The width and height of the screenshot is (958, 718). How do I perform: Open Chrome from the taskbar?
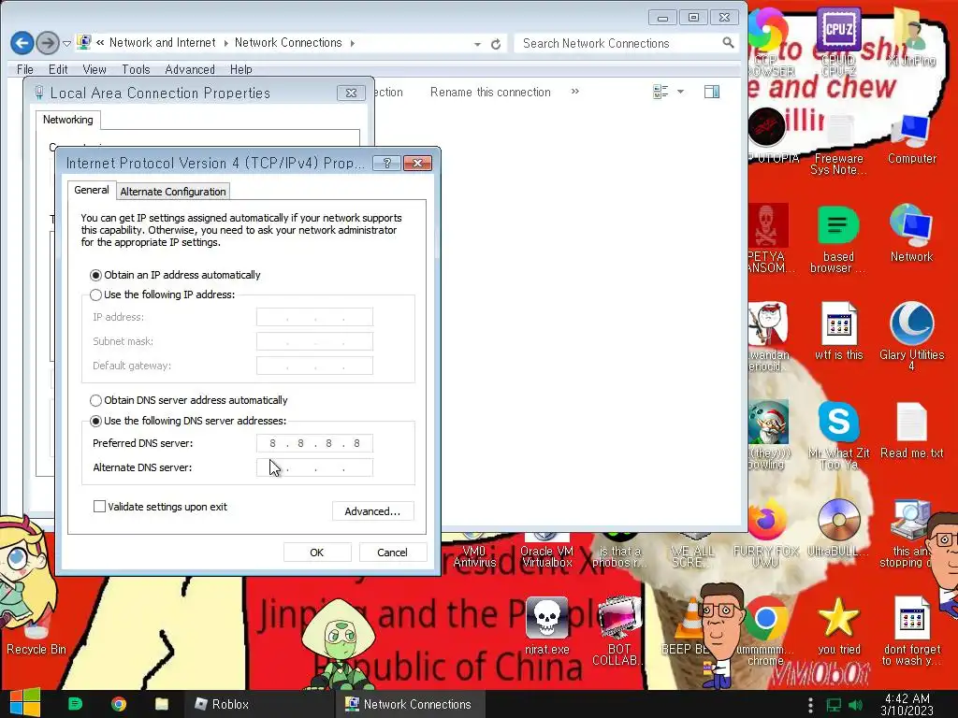tap(119, 704)
